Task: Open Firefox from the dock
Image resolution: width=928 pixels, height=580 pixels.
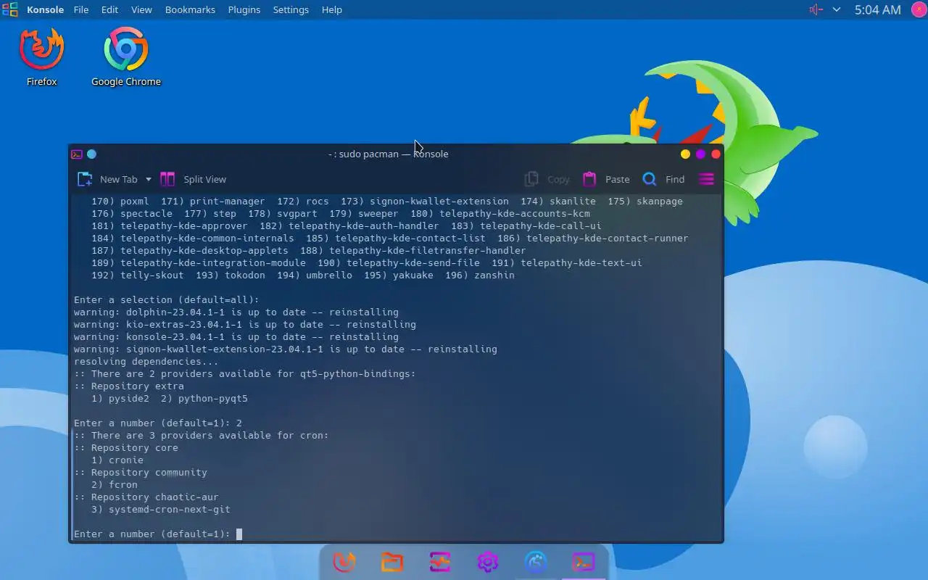Action: pyautogui.click(x=344, y=562)
